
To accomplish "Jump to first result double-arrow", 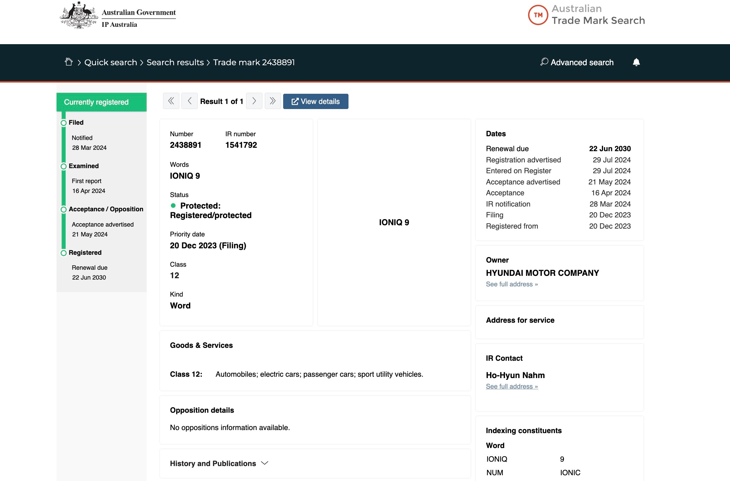I will point(171,101).
